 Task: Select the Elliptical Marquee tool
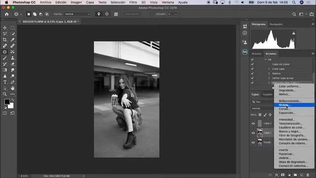pyautogui.click(x=12, y=28)
